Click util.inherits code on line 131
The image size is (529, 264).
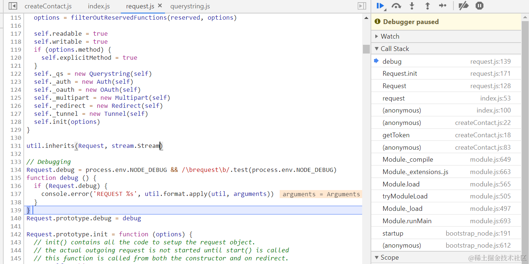tap(95, 146)
